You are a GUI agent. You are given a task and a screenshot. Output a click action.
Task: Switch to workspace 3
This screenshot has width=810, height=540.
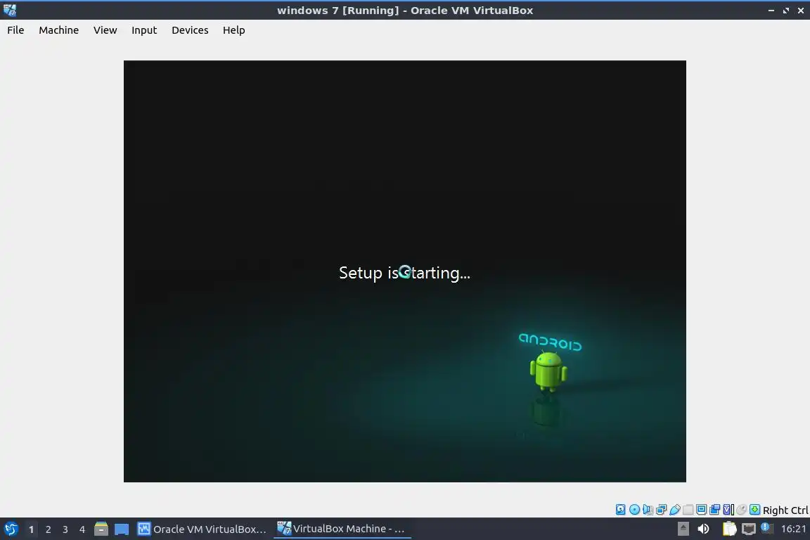(65, 529)
